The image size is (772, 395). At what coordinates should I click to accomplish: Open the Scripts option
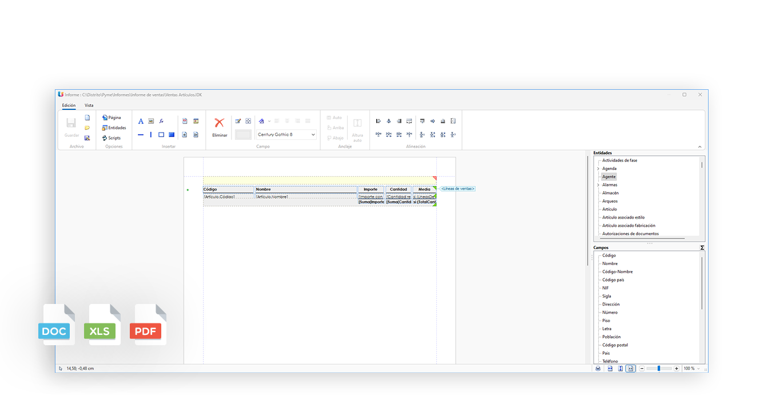coord(112,138)
